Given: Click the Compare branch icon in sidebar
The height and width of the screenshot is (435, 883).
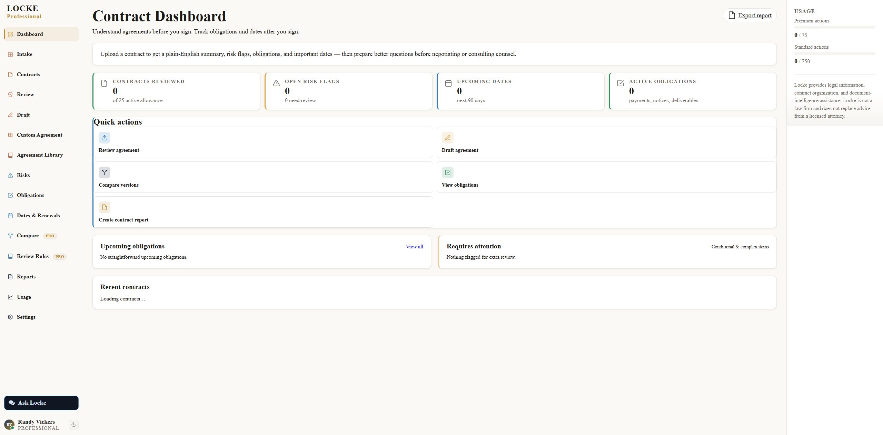Looking at the screenshot, I should [x=10, y=236].
